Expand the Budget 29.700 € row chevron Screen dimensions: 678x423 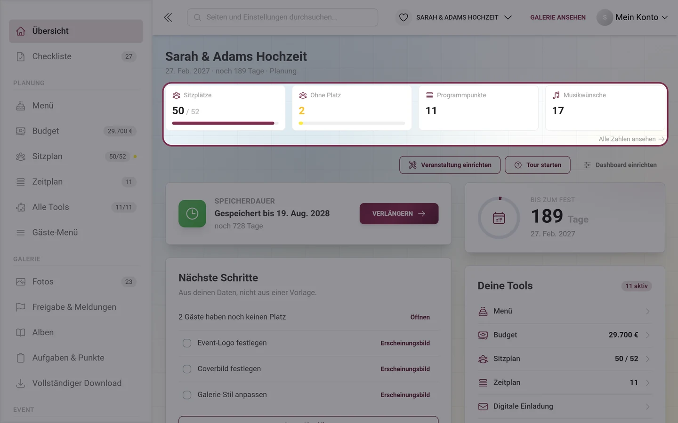(648, 335)
